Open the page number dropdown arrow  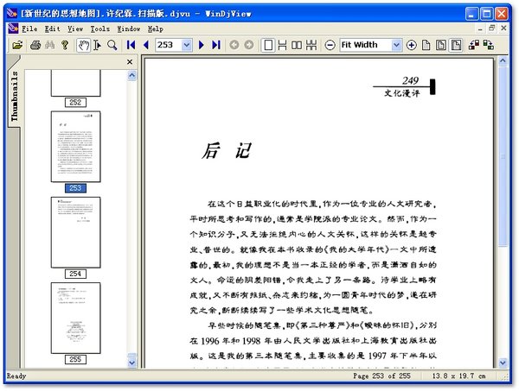coord(187,45)
